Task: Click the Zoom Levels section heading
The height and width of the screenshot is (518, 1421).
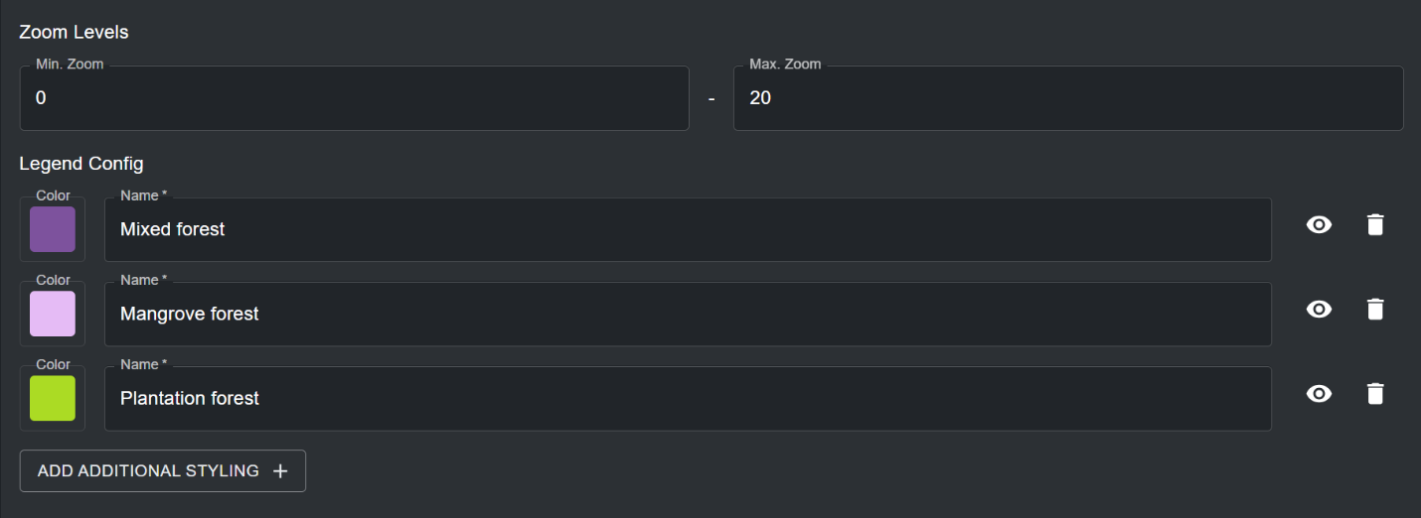Action: [x=74, y=32]
